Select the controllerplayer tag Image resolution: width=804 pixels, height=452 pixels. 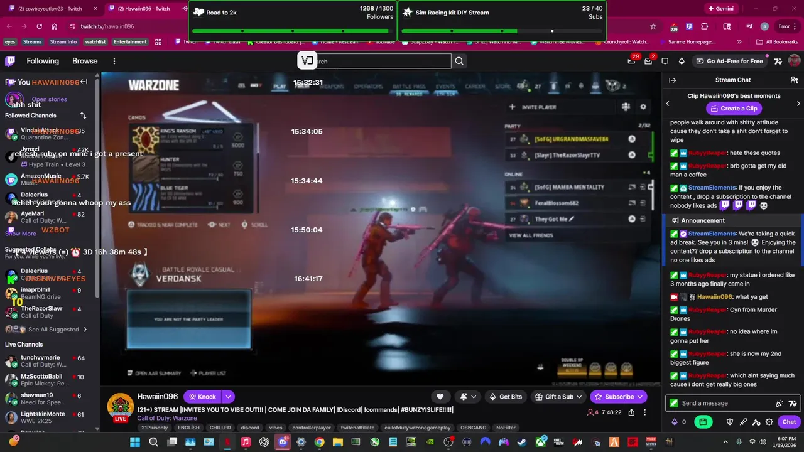311,428
